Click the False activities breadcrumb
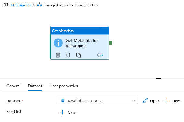The image size is (184, 122). point(86,5)
